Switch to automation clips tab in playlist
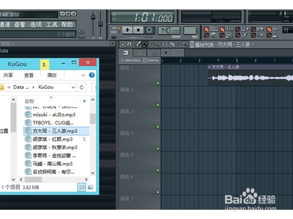Viewport: 293px width, 219px height. click(140, 53)
